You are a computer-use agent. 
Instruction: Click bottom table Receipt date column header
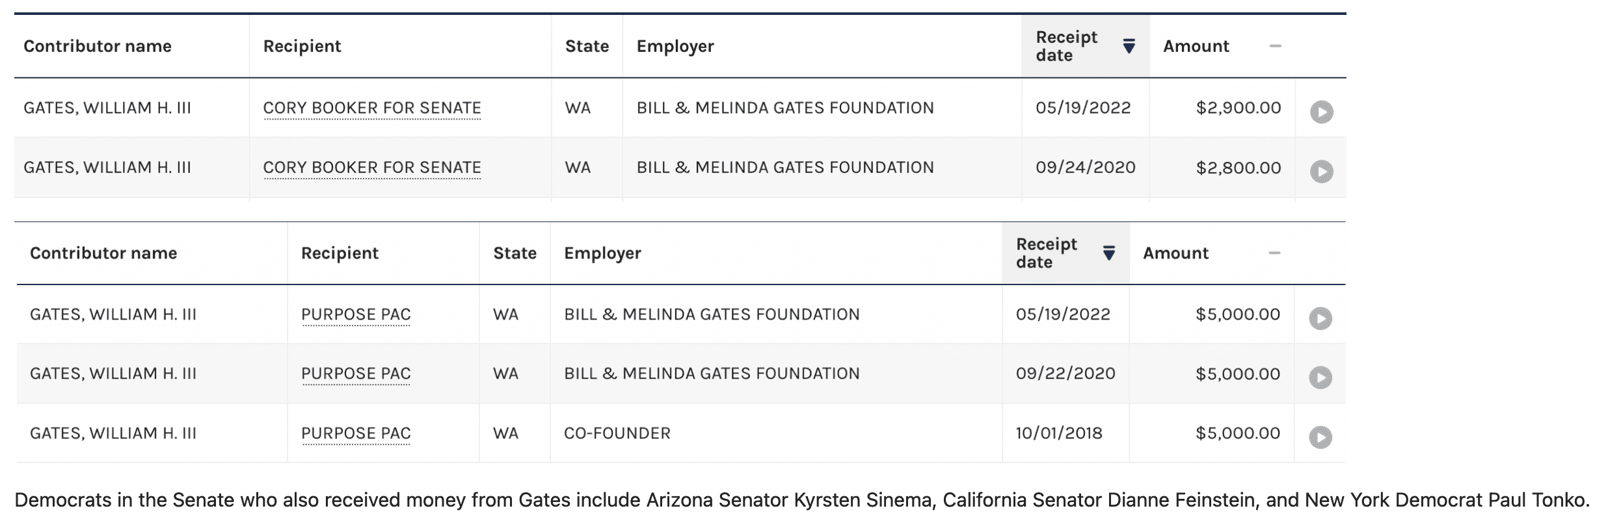(x=1046, y=253)
